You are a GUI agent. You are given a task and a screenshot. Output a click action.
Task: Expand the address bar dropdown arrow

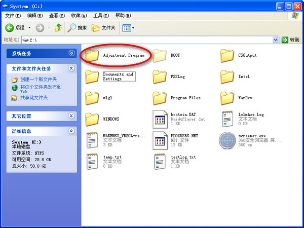[x=276, y=40]
